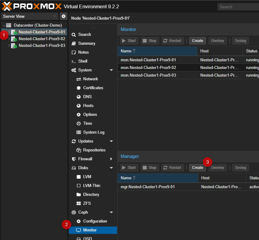Image resolution: width=259 pixels, height=240 pixels.
Task: Collapse the System submenu arrow
Action: [x=111, y=70]
